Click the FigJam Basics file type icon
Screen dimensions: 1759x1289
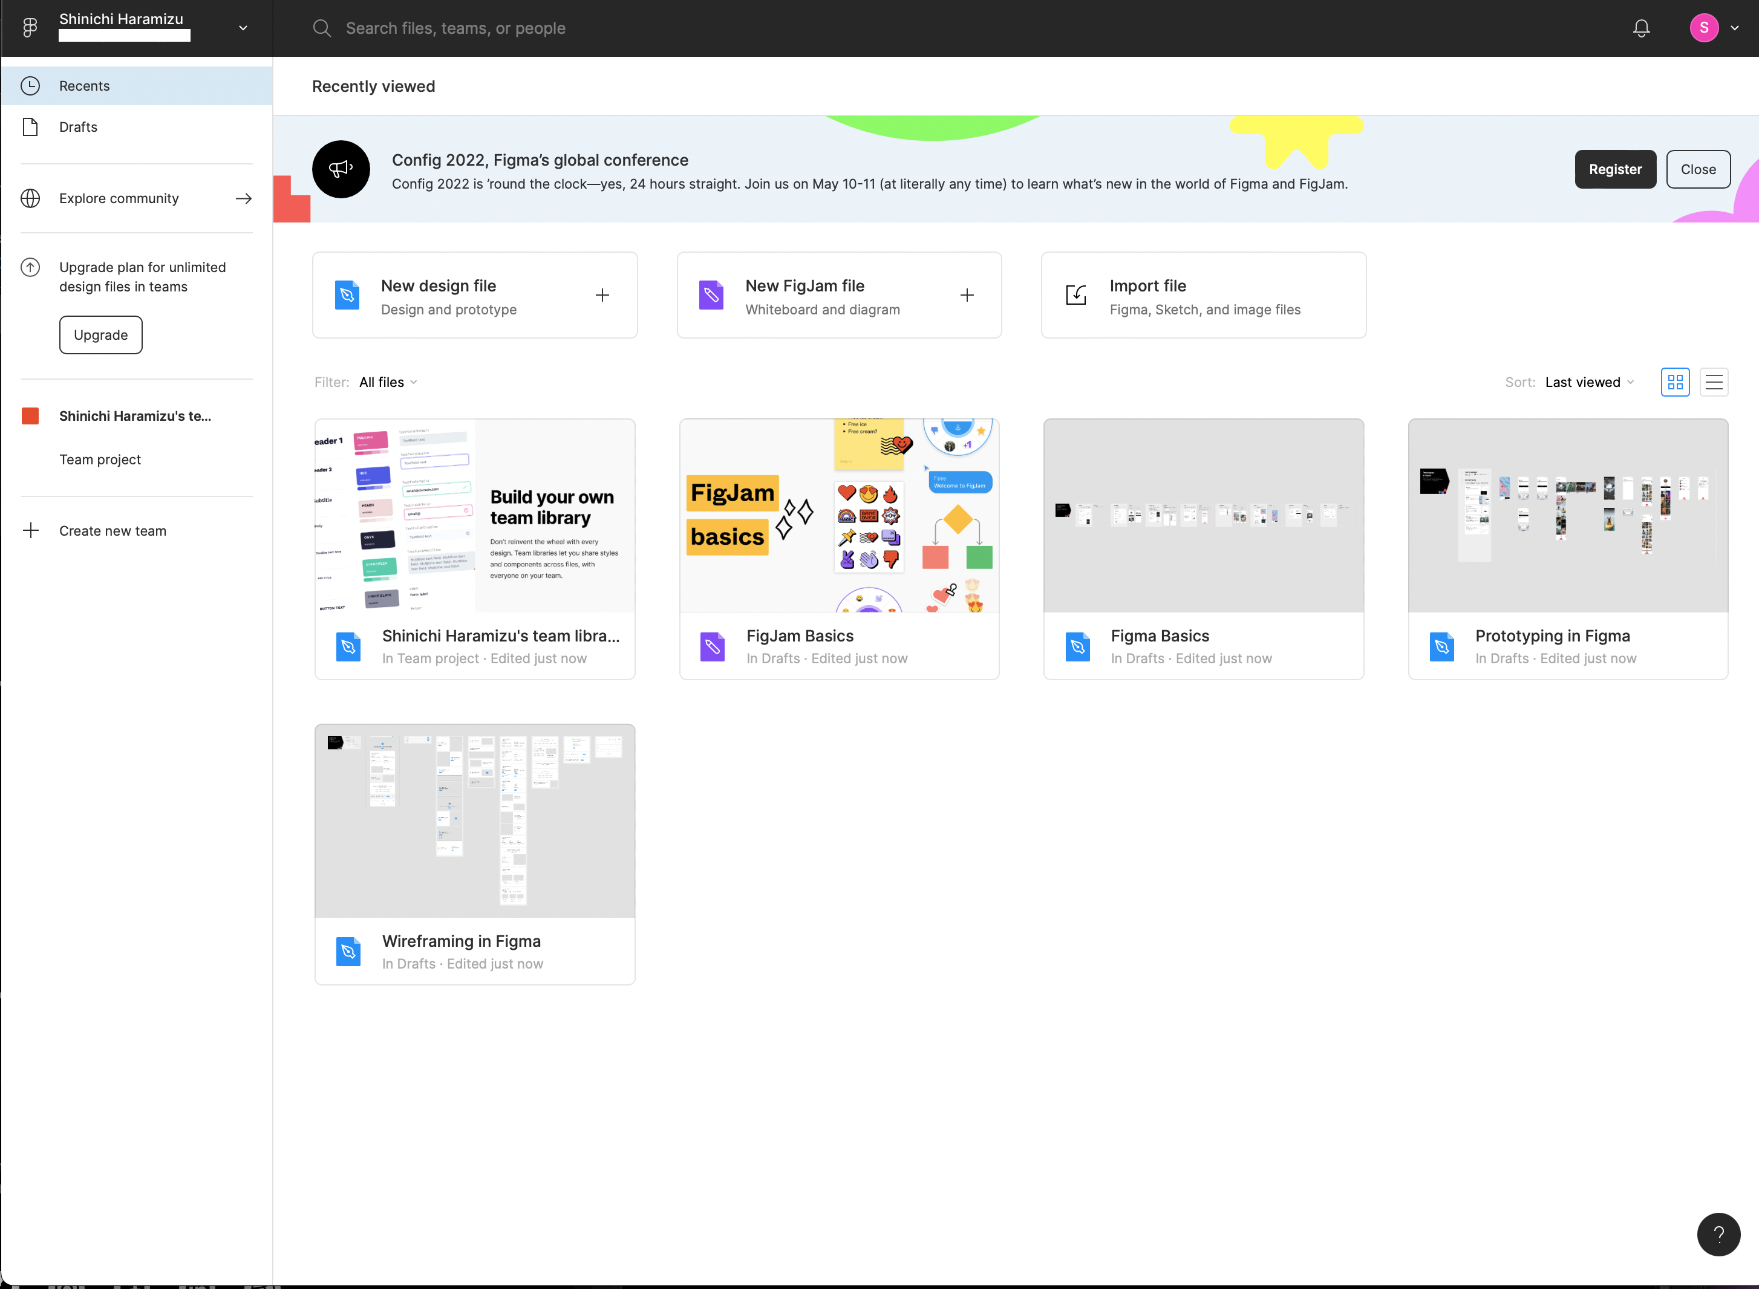pos(712,647)
